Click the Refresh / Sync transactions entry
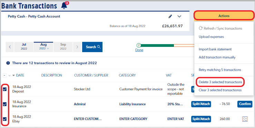 (220, 28)
